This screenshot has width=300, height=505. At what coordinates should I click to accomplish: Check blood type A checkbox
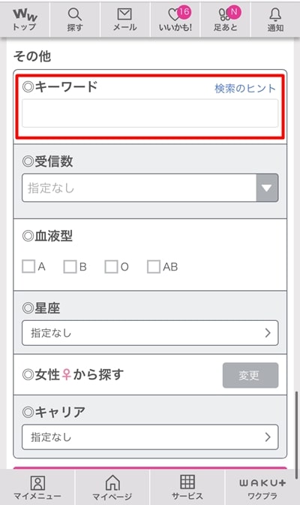pyautogui.click(x=28, y=267)
